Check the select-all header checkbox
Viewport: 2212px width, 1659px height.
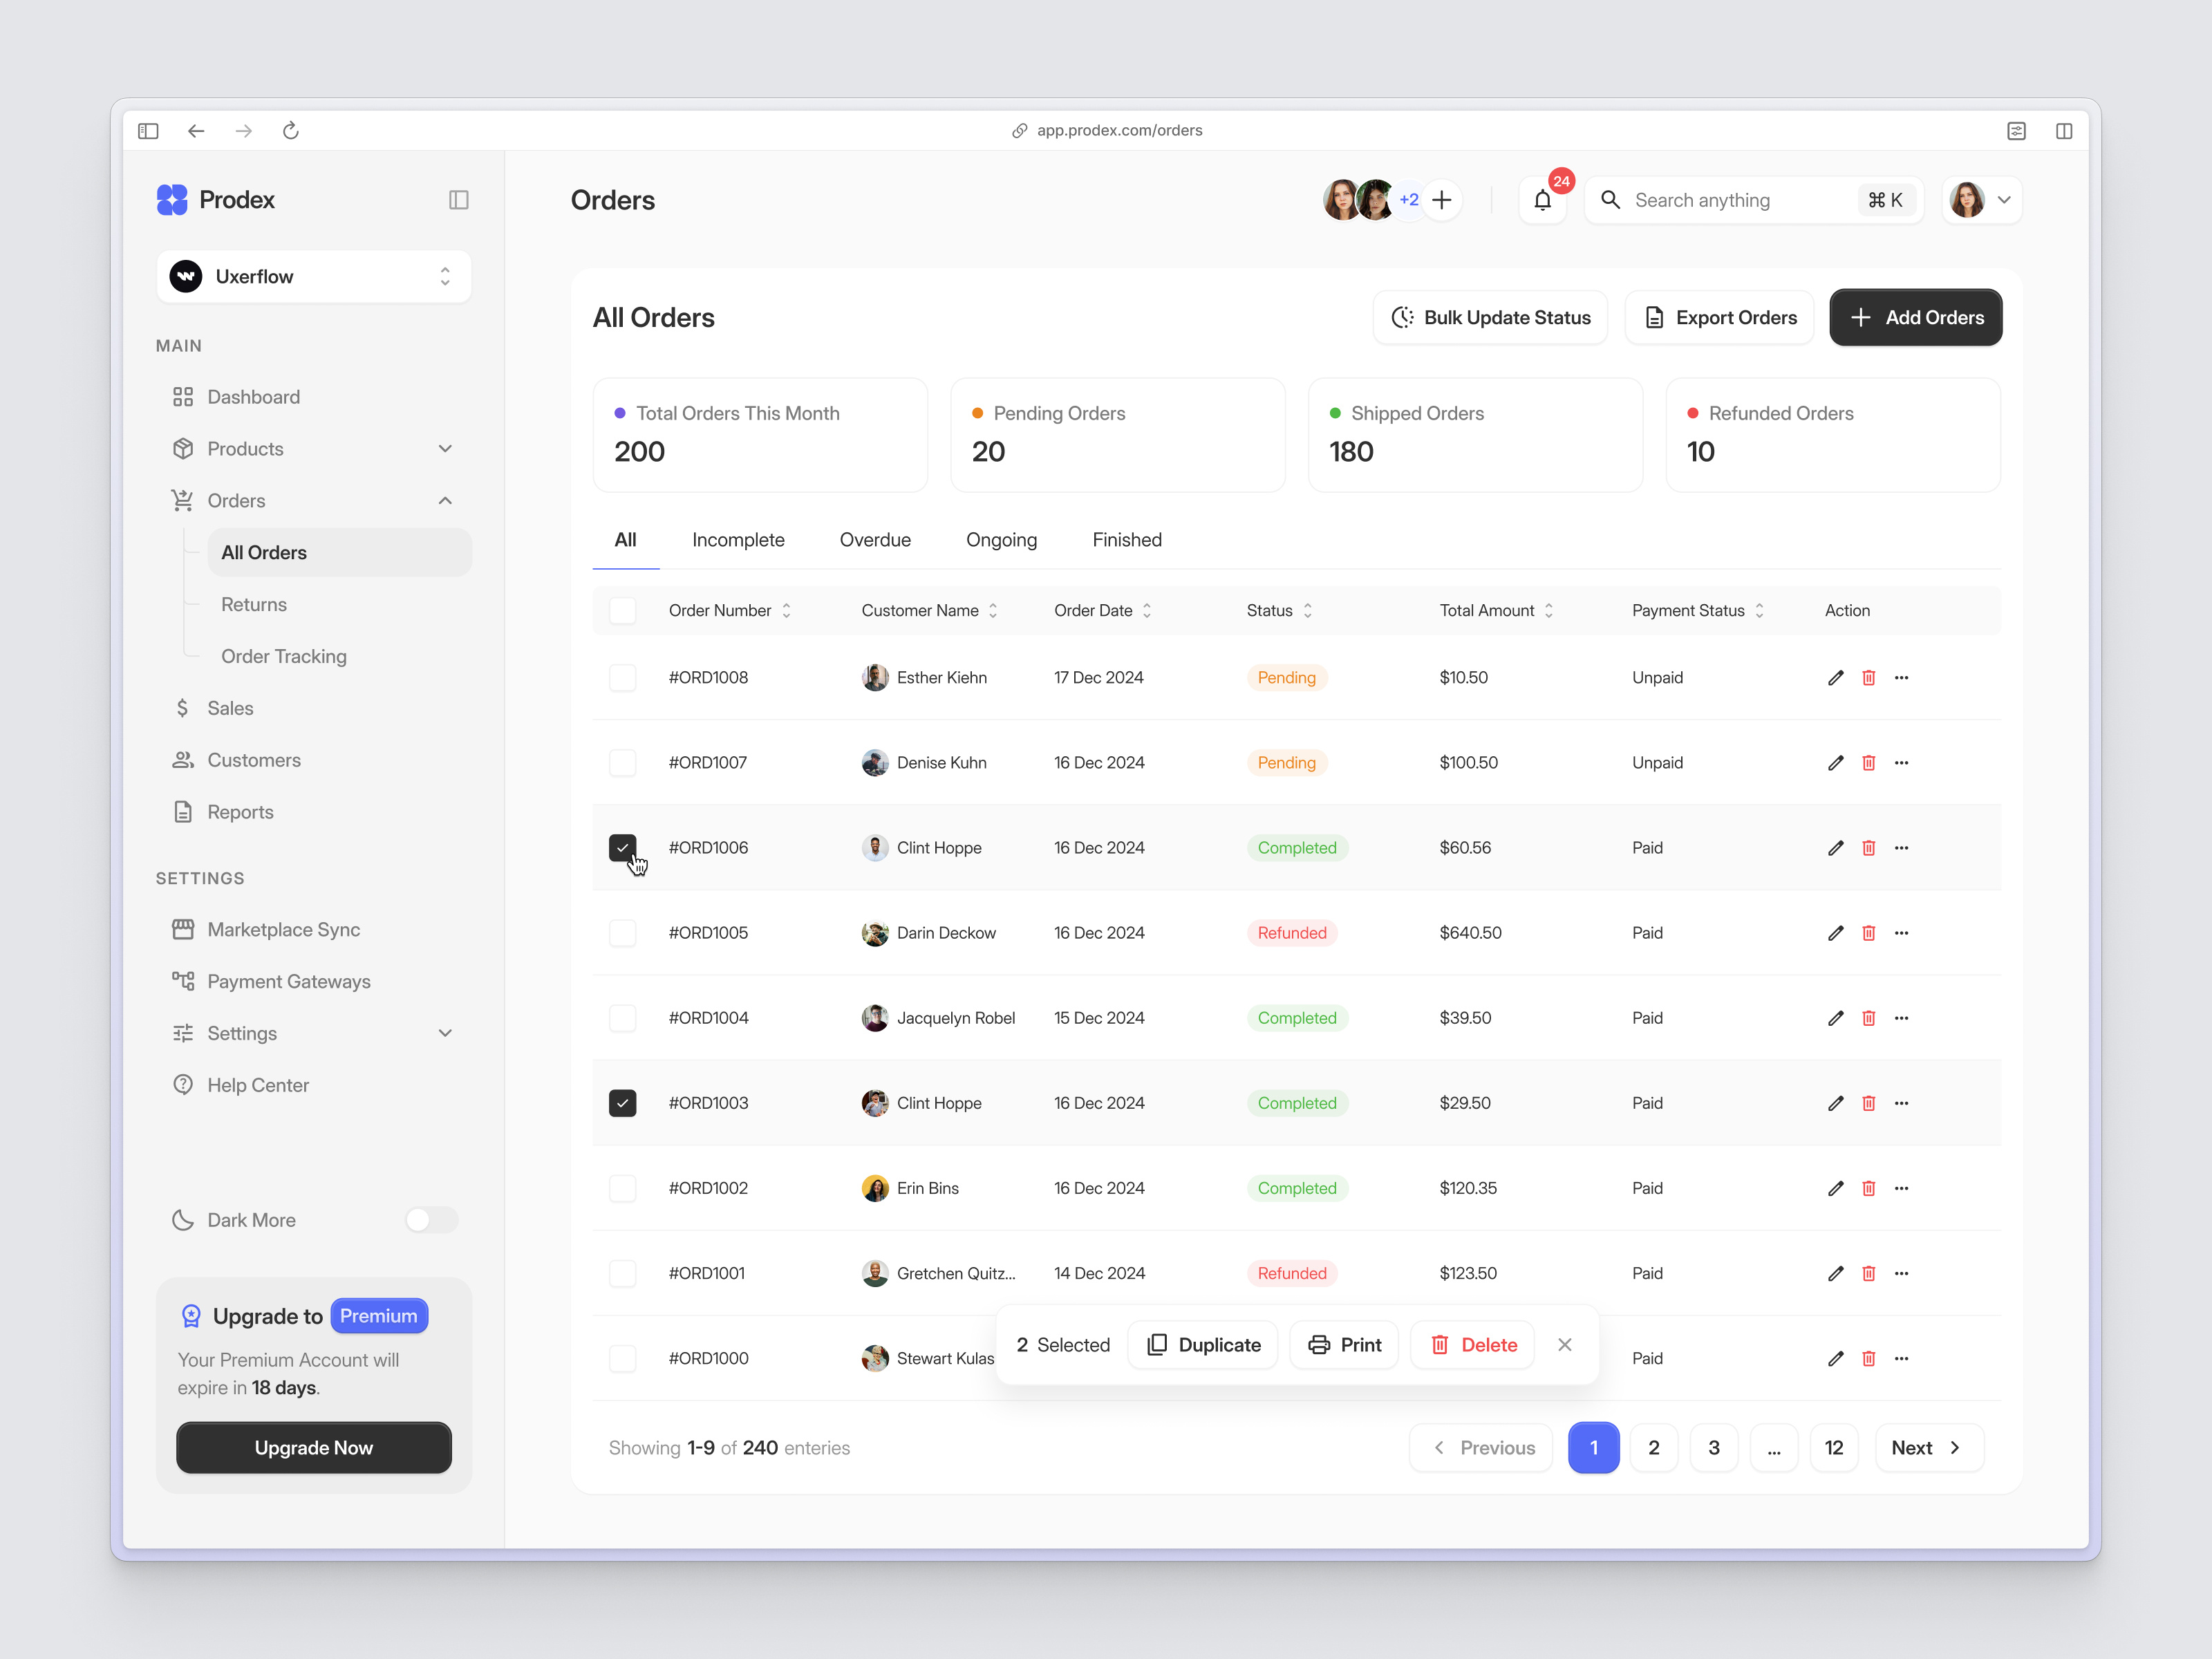point(622,610)
